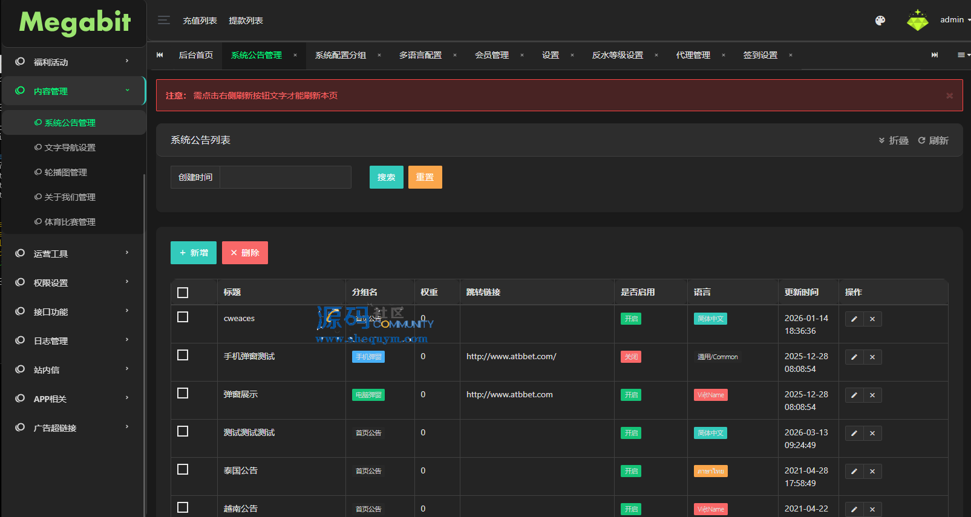Open the admin user dropdown
971x517 pixels.
point(954,20)
